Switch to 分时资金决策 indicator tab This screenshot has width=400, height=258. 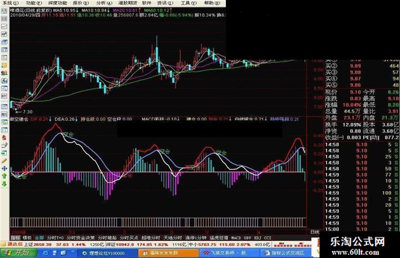coord(80,238)
